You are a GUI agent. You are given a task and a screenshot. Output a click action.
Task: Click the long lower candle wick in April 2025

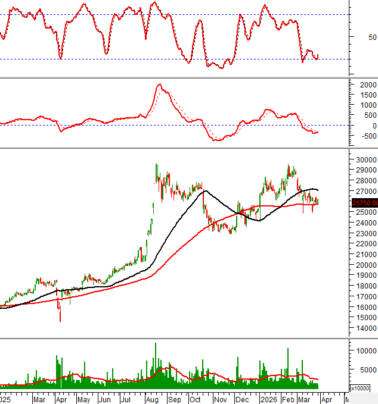click(60, 315)
